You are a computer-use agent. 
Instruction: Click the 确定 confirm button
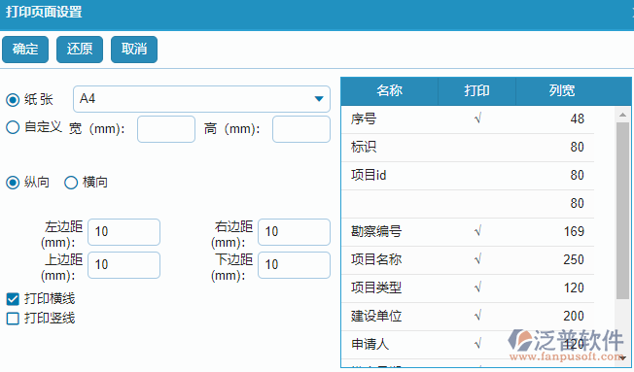(x=25, y=50)
